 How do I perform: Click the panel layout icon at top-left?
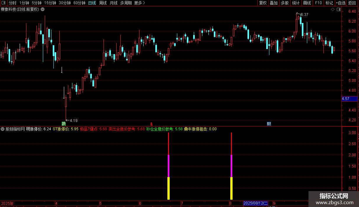[3, 3]
